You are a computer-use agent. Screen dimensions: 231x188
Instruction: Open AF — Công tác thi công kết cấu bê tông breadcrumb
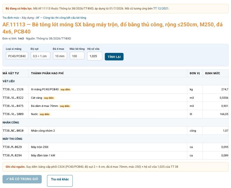point(61,18)
